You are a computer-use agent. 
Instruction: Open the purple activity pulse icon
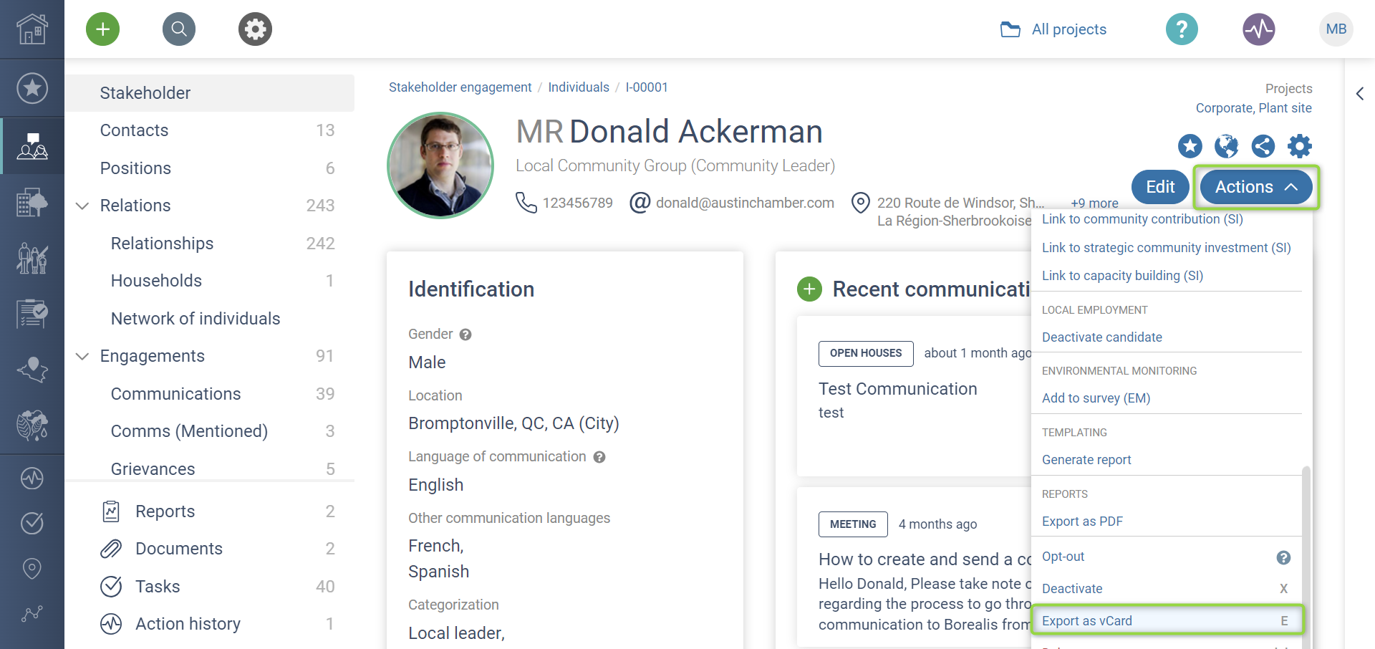[1258, 29]
